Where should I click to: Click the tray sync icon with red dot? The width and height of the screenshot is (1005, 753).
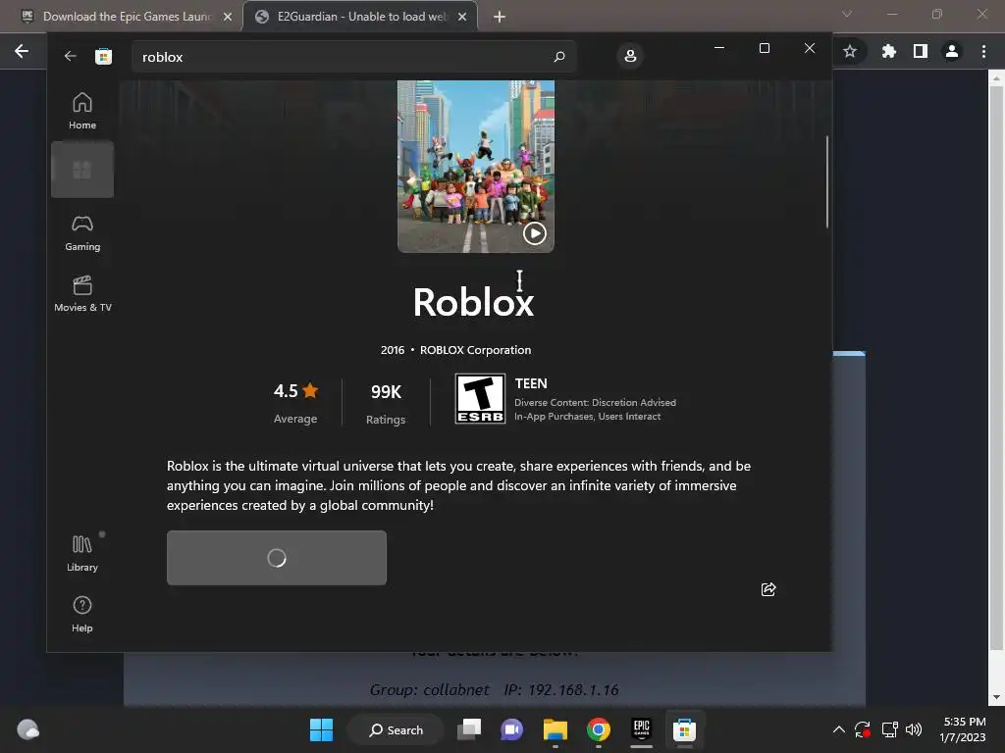tap(863, 729)
